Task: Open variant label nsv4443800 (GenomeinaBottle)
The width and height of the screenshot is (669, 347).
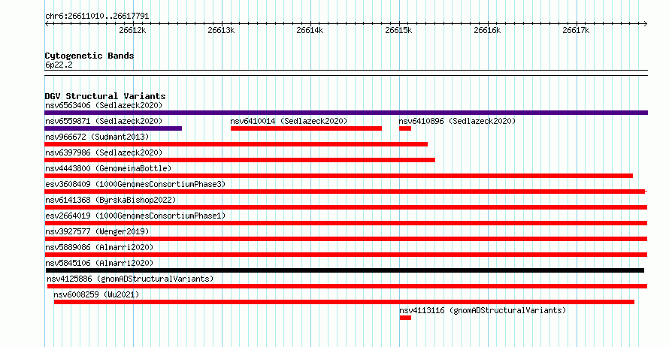Action: 108,168
